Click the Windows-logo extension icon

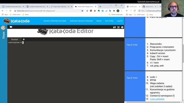tap(102, 11)
